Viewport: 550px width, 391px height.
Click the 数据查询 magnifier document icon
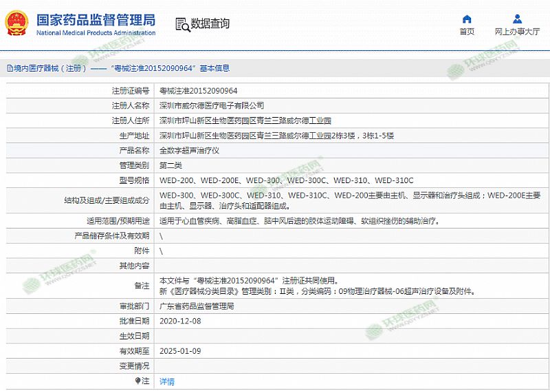click(182, 24)
